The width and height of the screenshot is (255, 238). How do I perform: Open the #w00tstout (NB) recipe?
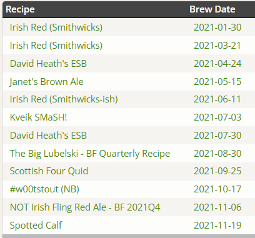coord(44,189)
